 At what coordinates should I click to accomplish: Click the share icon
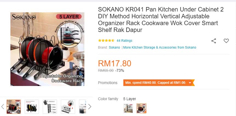point(214,41)
